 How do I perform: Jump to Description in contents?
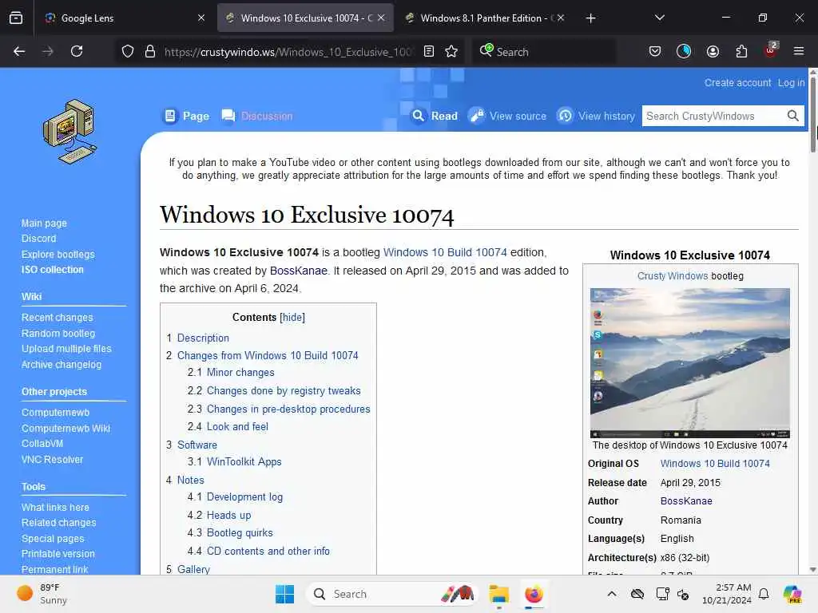203,338
